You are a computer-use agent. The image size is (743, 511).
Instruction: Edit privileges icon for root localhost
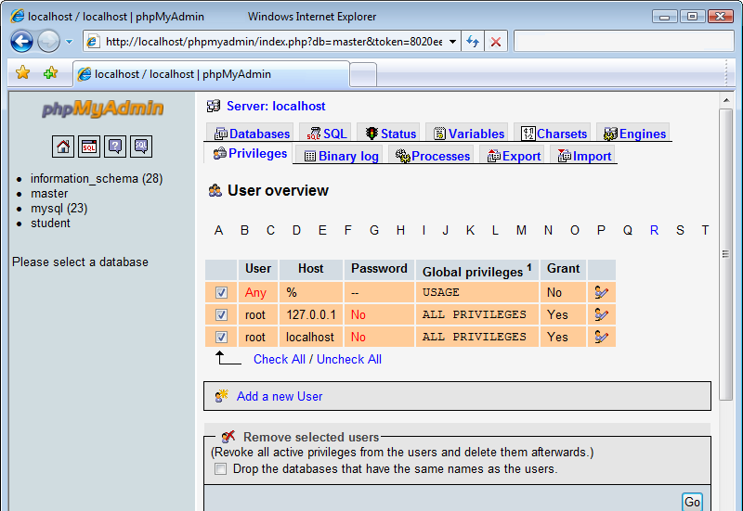(601, 337)
